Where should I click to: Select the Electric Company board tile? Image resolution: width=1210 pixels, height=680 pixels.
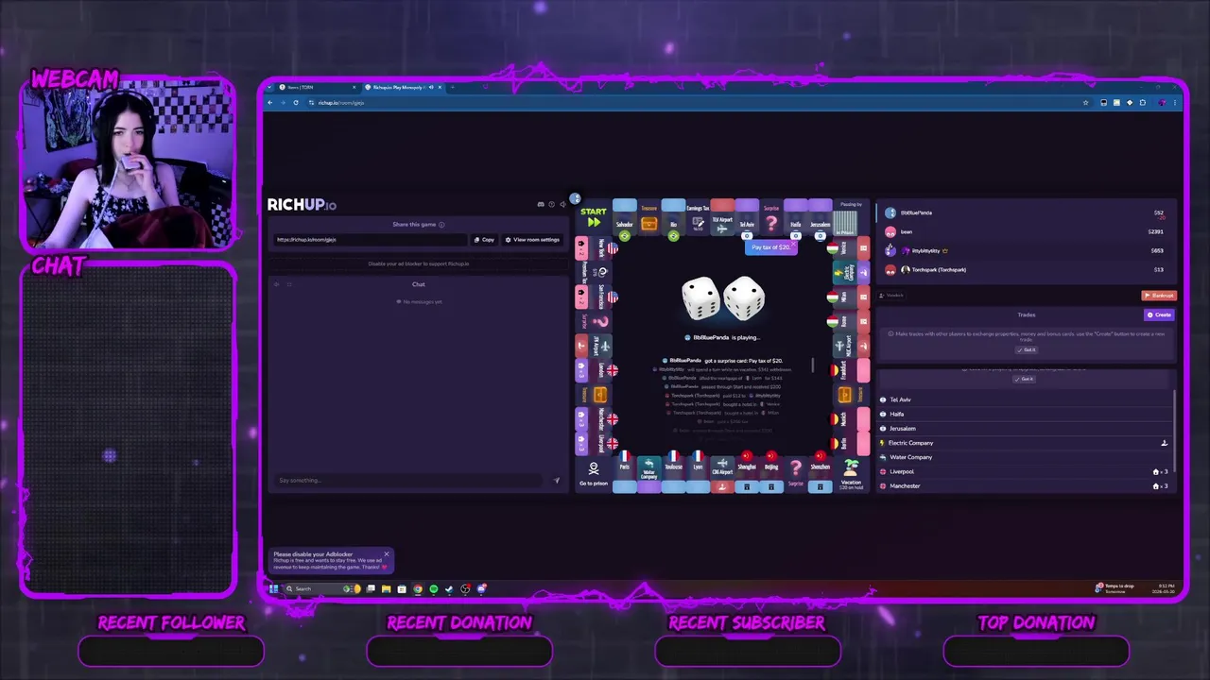point(852,273)
